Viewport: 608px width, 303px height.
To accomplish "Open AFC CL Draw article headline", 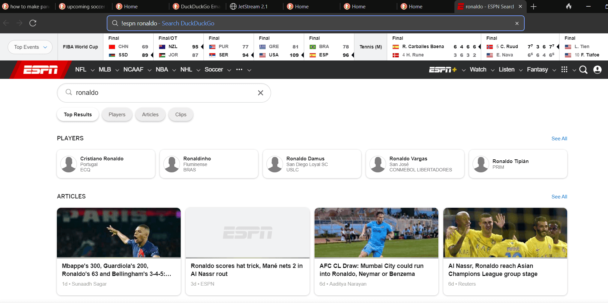I will [x=371, y=270].
